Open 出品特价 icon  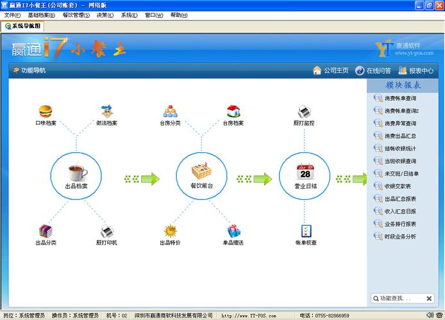(170, 231)
